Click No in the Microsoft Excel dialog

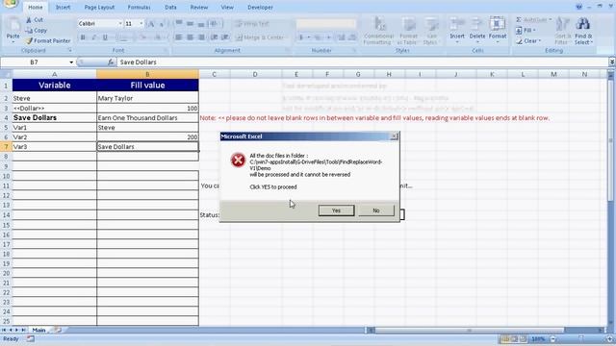tap(376, 210)
